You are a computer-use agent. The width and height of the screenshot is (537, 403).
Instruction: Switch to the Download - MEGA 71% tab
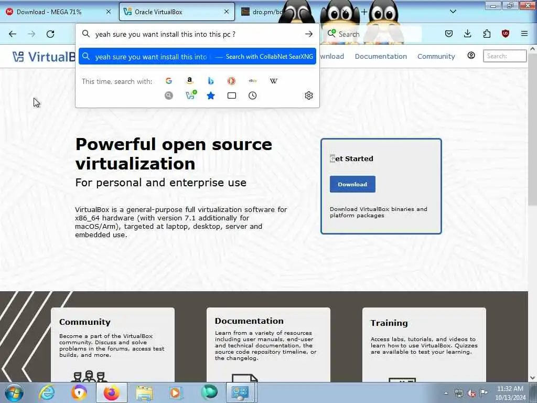click(59, 12)
